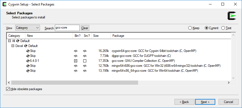This screenshot has width=242, height=108.
Task: Click the Cygwin logo in header
Action: point(232,16)
